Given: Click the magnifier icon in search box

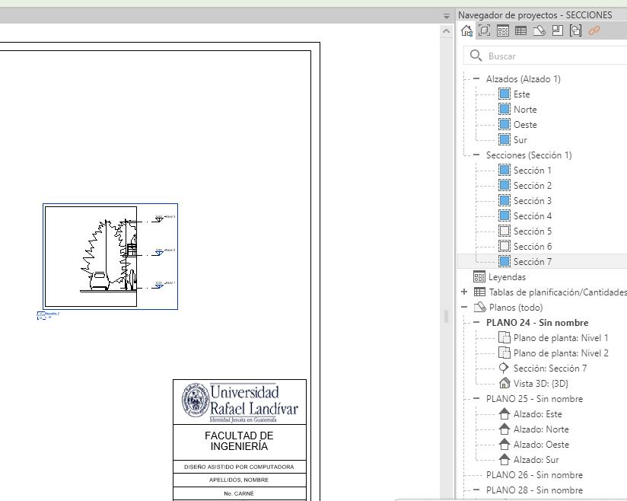Looking at the screenshot, I should pyautogui.click(x=476, y=56).
